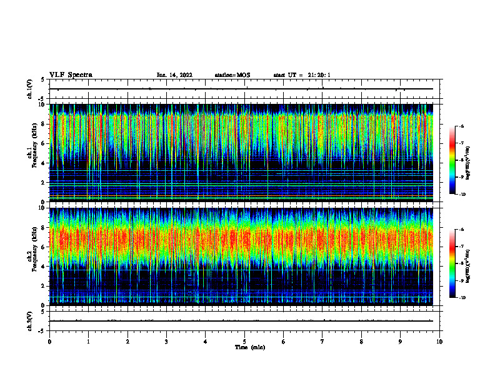Viewport: 495px width, 383px height.
Task: Select the ch.2 "Frequency (kHz)" axis label
Action: pyautogui.click(x=36, y=249)
